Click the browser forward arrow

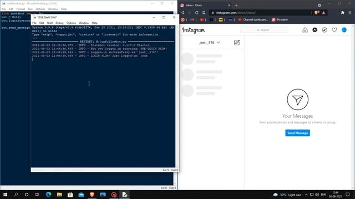pos(190,13)
